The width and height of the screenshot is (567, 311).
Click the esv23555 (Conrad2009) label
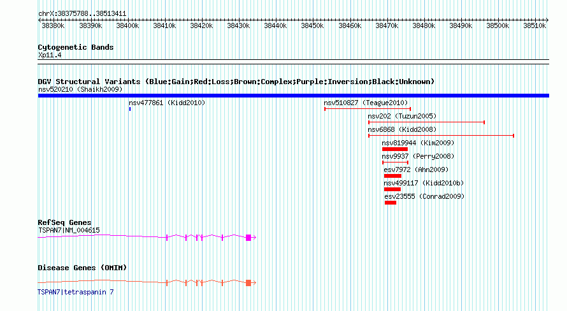424,196
